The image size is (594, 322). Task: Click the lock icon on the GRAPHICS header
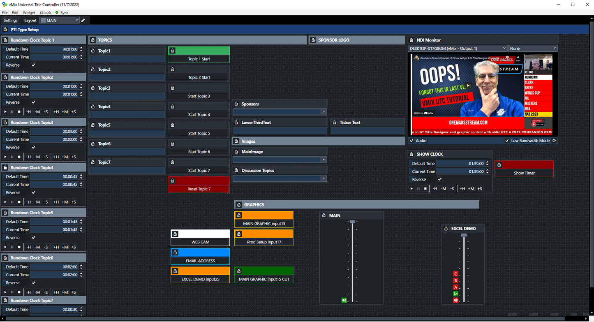[x=238, y=204]
